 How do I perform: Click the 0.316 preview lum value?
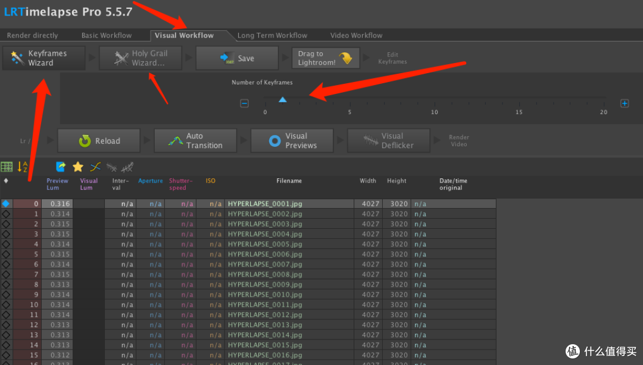click(x=60, y=203)
